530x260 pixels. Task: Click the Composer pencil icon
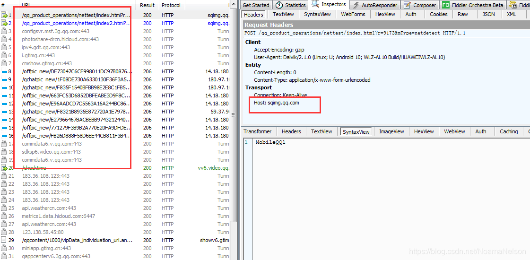click(407, 5)
